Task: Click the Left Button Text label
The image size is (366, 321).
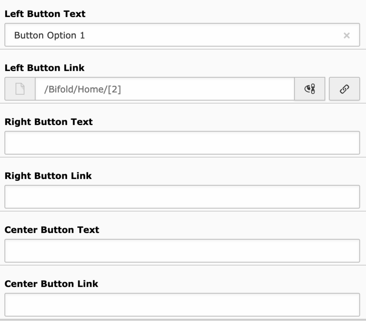Action: point(45,14)
